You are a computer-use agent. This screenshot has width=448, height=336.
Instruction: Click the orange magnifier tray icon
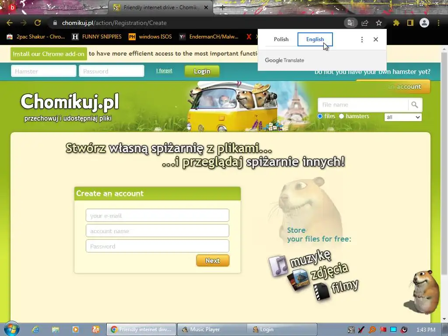pos(372,330)
